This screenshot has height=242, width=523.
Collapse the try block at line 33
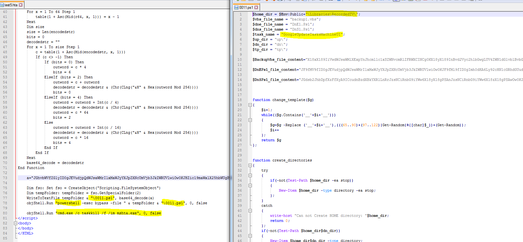point(250,175)
